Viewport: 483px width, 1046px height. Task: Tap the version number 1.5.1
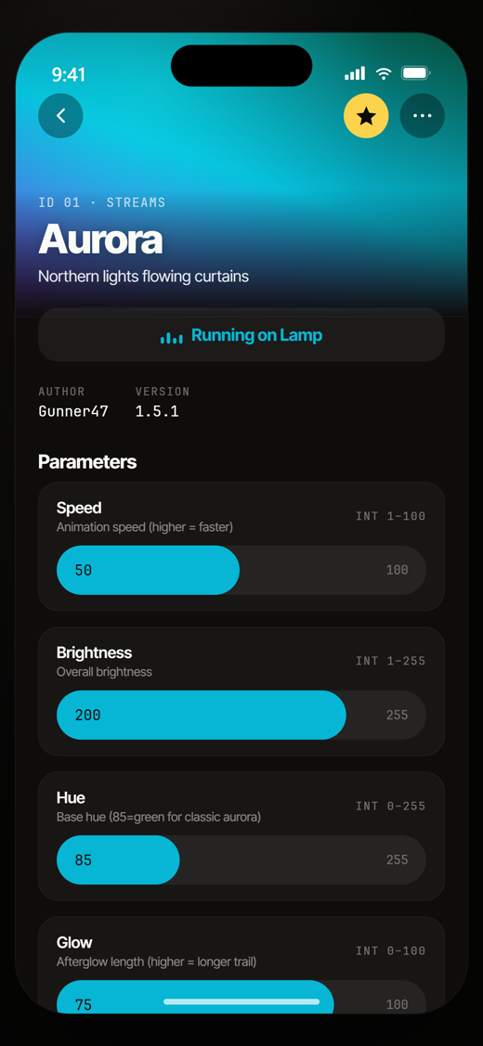click(x=157, y=411)
